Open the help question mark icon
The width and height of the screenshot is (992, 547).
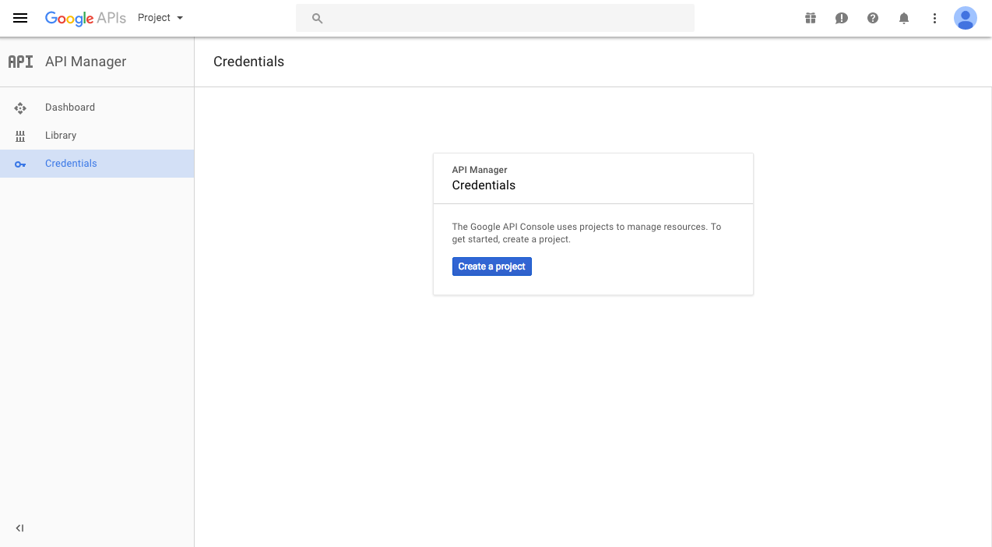tap(873, 18)
